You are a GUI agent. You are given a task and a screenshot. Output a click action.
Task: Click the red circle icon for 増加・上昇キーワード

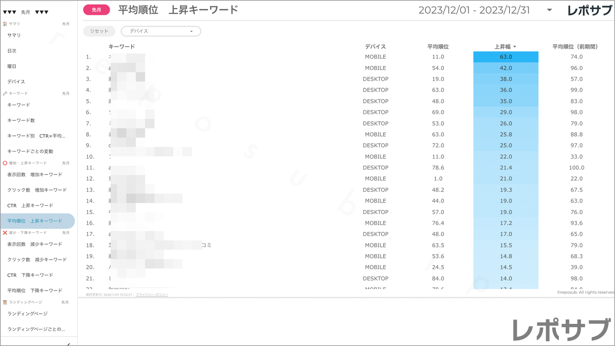[5, 163]
